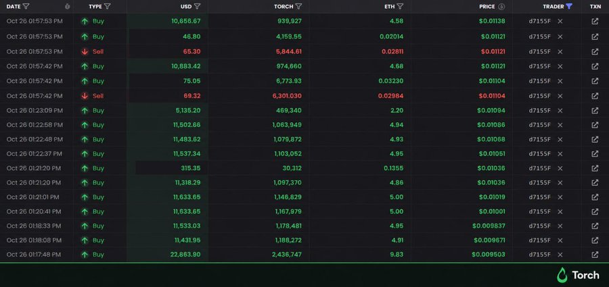Remove trader filter X on the 10,656.67 row
The image size is (609, 287).
[560, 22]
